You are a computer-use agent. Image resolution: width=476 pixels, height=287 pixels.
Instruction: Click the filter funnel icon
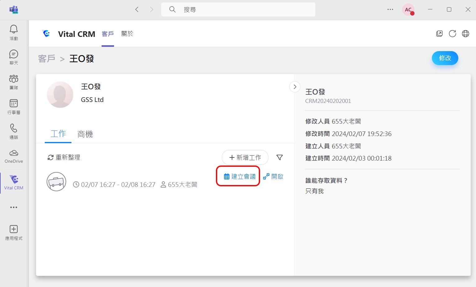[280, 158]
